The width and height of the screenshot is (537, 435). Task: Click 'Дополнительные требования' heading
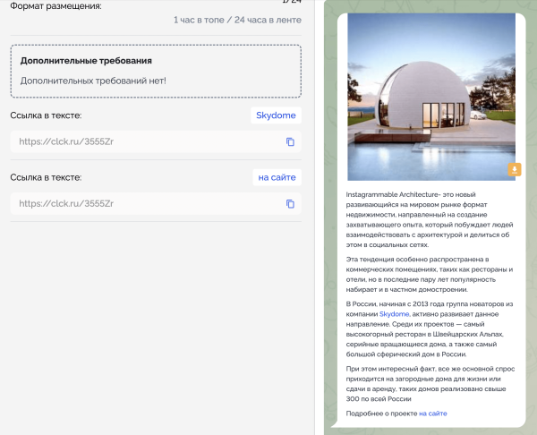pos(86,61)
